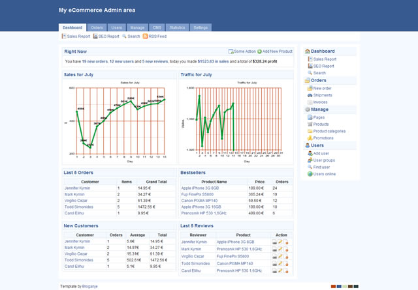Open Promotions in the sidebar
The image size is (418, 290).
click(321, 138)
